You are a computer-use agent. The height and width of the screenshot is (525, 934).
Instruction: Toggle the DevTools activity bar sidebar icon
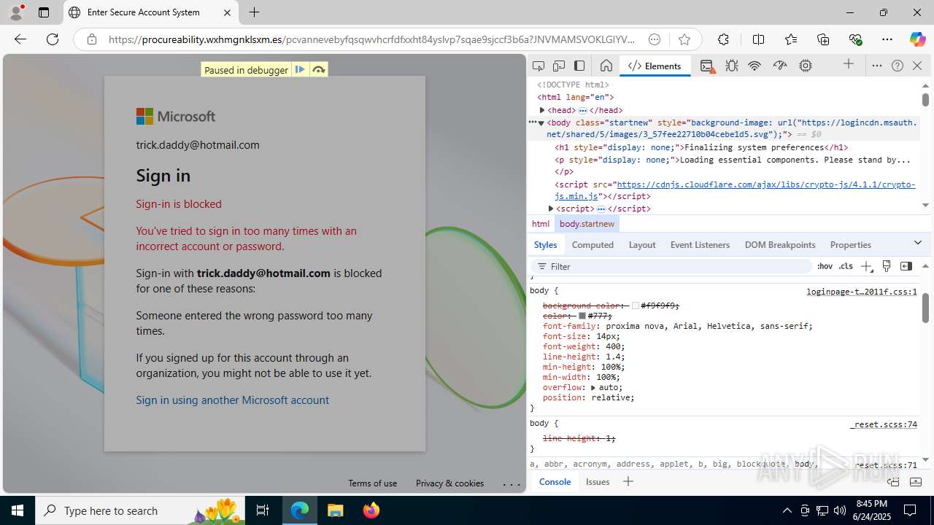pos(579,66)
